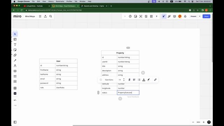Toggle bold formatting in text toolbar
The width and height of the screenshot is (224, 126).
coord(129,80)
